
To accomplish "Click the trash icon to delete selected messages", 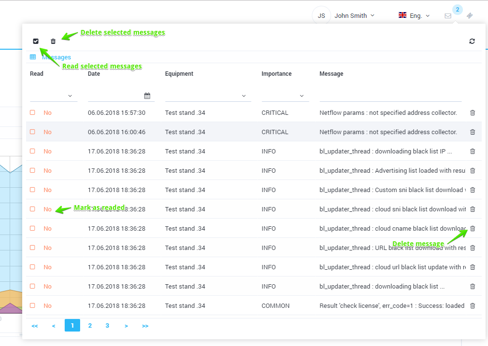I will (x=53, y=42).
